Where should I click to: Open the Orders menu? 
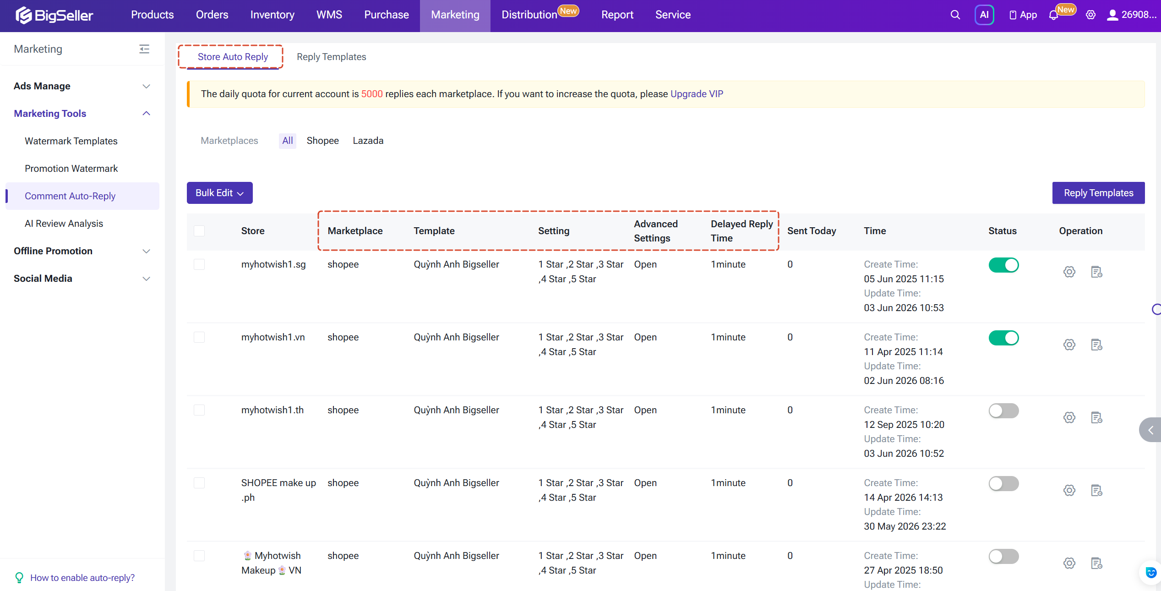212,15
